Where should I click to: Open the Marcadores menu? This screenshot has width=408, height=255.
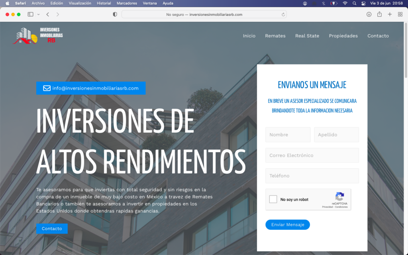(x=127, y=3)
